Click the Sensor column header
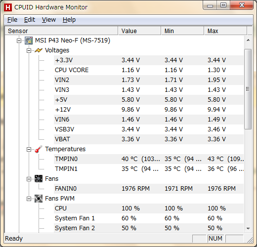This screenshot has width=257, height=247. pyautogui.click(x=61, y=31)
